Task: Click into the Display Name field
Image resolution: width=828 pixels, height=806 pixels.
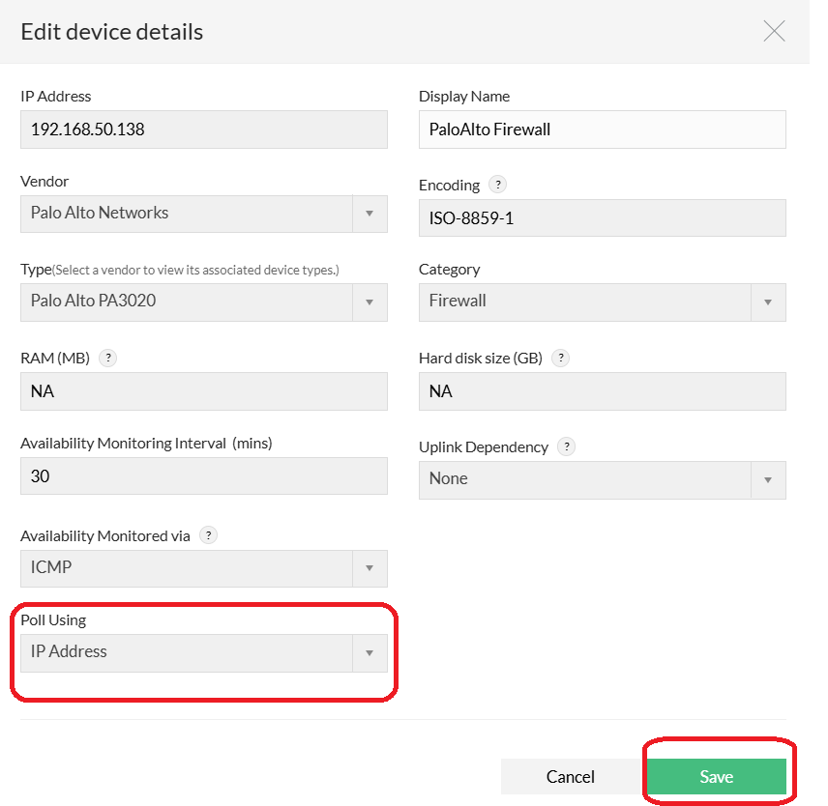Action: point(602,130)
